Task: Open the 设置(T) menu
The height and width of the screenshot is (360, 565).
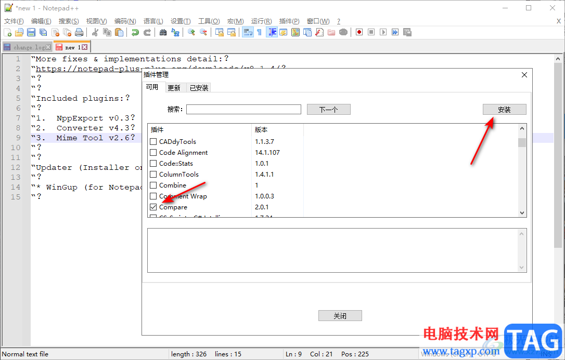Action: click(181, 21)
